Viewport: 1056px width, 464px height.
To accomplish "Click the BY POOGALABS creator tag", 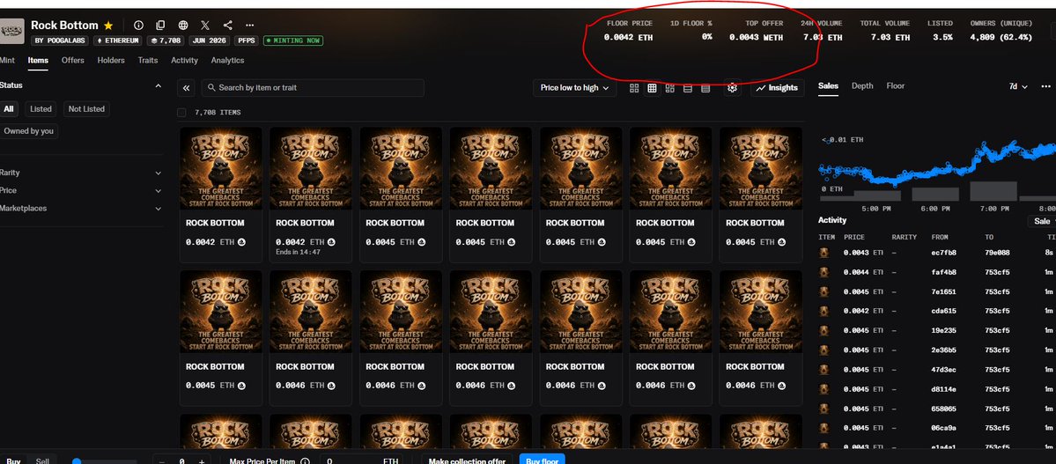I will click(x=61, y=41).
